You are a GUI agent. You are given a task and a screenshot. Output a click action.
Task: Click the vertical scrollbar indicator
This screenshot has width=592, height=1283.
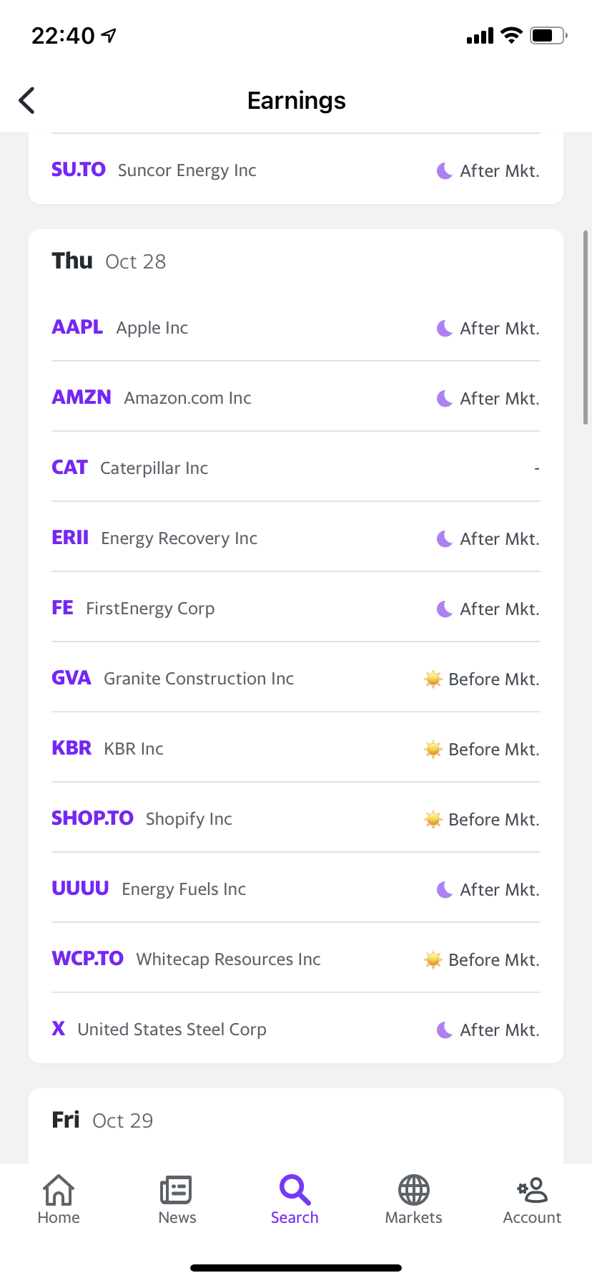click(586, 328)
